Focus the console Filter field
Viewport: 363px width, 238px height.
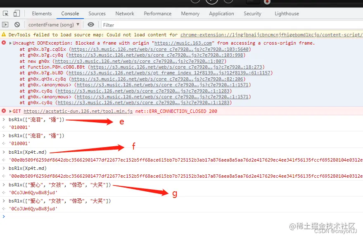pos(232,25)
